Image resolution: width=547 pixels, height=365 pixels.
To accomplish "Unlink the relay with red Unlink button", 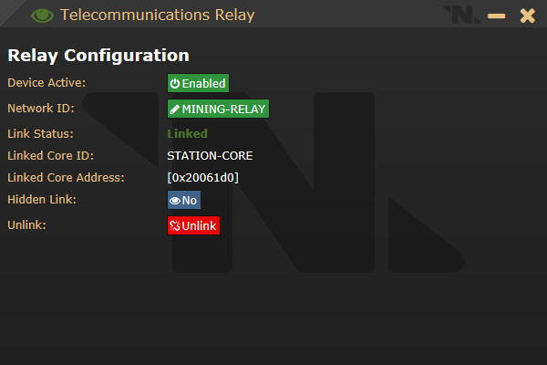I will coord(193,225).
